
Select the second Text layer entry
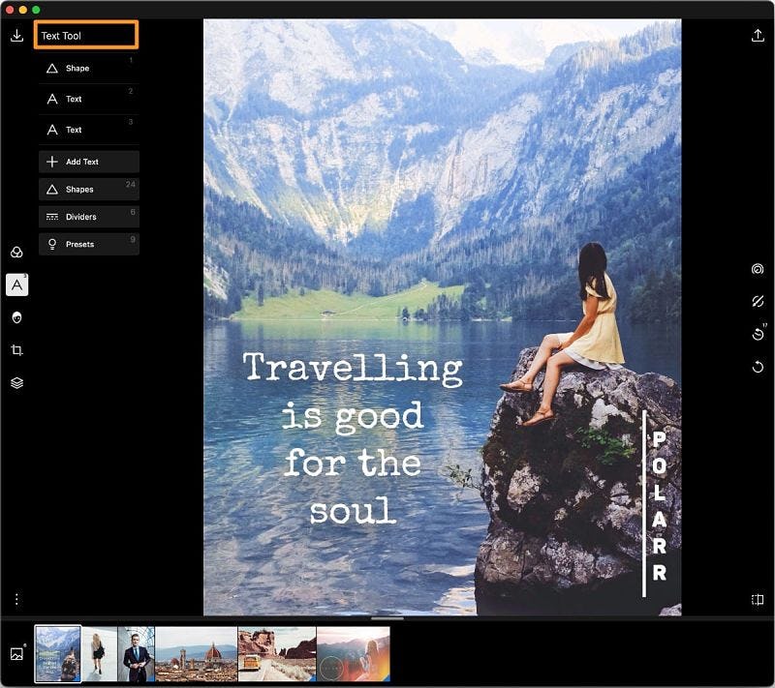click(88, 129)
